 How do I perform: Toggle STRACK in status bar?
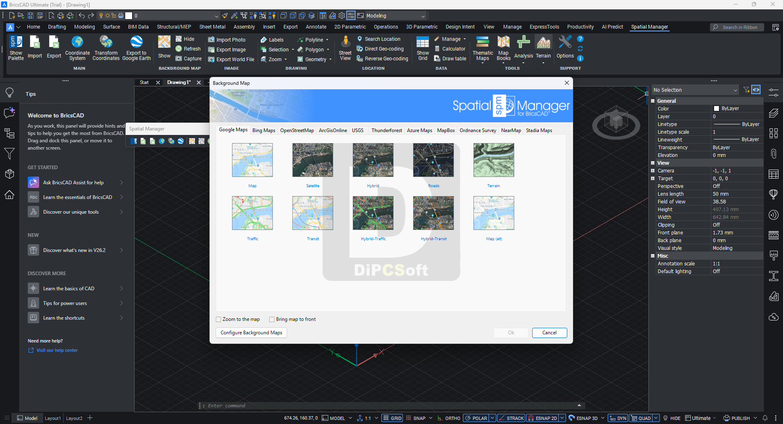coord(511,418)
